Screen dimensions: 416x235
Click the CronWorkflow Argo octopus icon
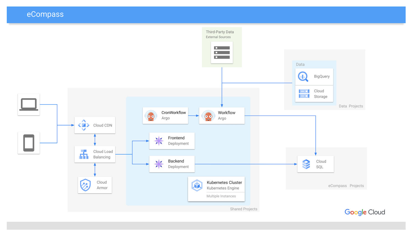[x=151, y=116]
